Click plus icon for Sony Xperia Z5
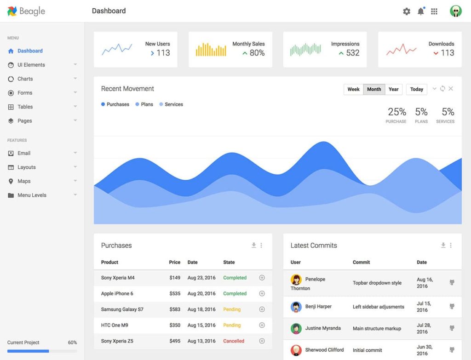Screen dimensions: 471x360 (x=262, y=341)
